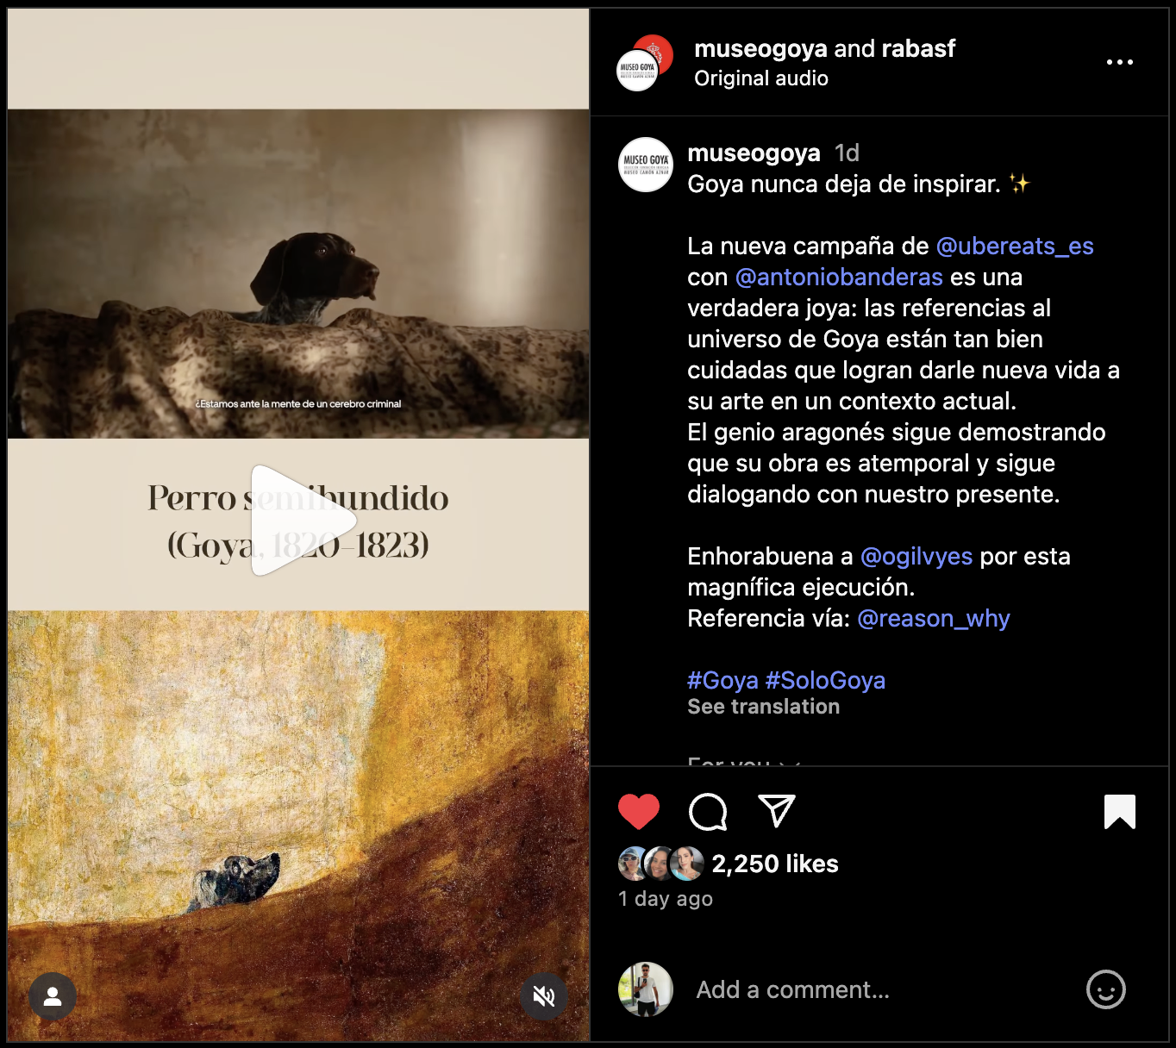Show tagged people via person icon
This screenshot has width=1176, height=1048.
click(53, 996)
